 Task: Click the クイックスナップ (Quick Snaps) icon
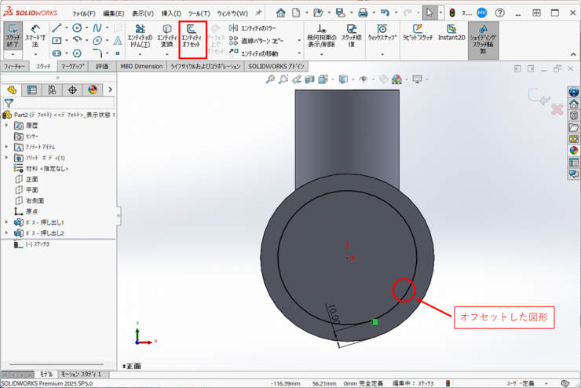pyautogui.click(x=382, y=33)
